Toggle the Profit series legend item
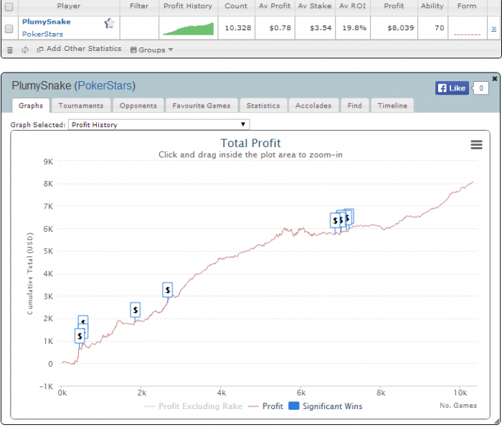This screenshot has height=427, width=502. (266, 406)
